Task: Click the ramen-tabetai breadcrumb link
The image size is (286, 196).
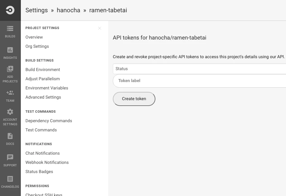Action: pos(108,10)
